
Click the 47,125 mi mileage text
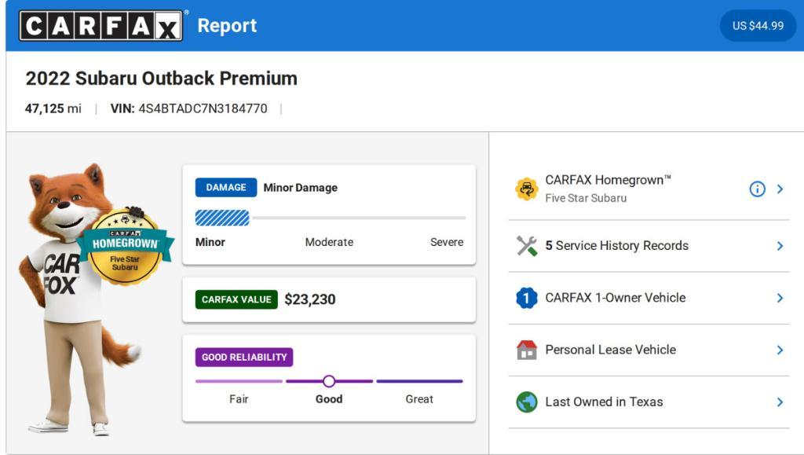pyautogui.click(x=53, y=108)
